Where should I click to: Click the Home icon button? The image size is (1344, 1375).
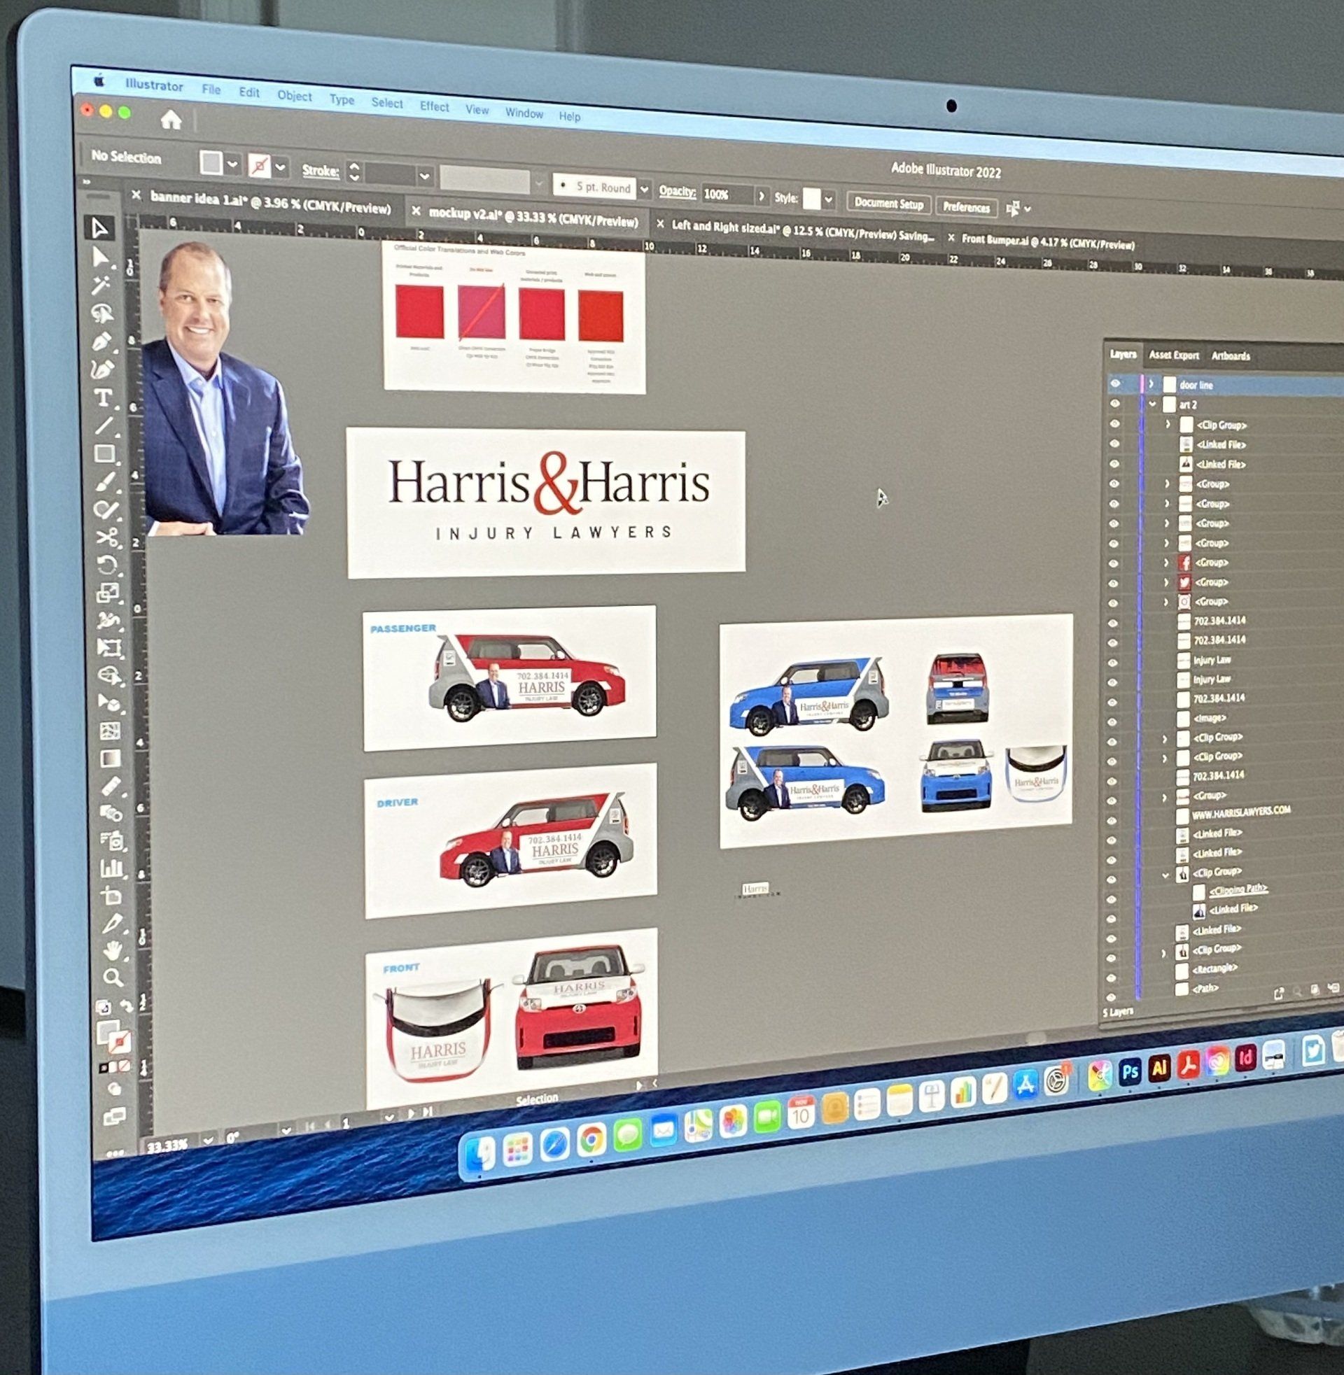(x=171, y=120)
